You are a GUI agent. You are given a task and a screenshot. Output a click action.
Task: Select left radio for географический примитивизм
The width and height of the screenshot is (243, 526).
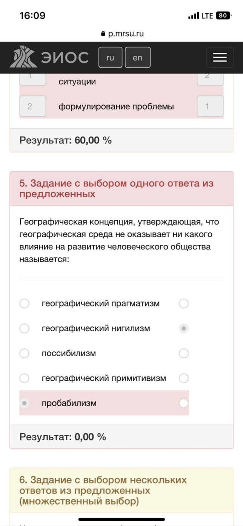(x=24, y=378)
